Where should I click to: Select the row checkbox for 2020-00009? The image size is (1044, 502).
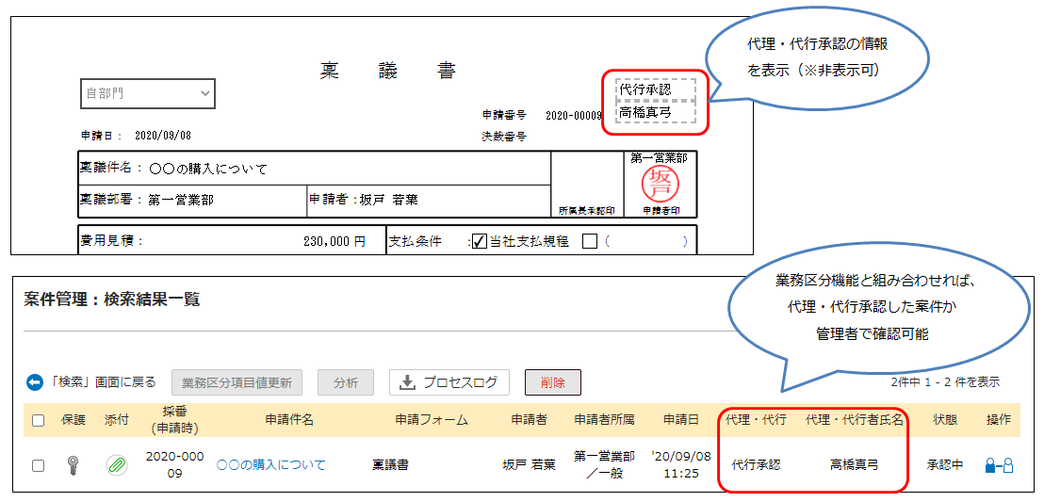39,465
